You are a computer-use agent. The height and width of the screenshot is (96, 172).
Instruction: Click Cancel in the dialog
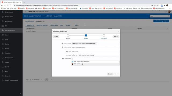click(x=110, y=74)
